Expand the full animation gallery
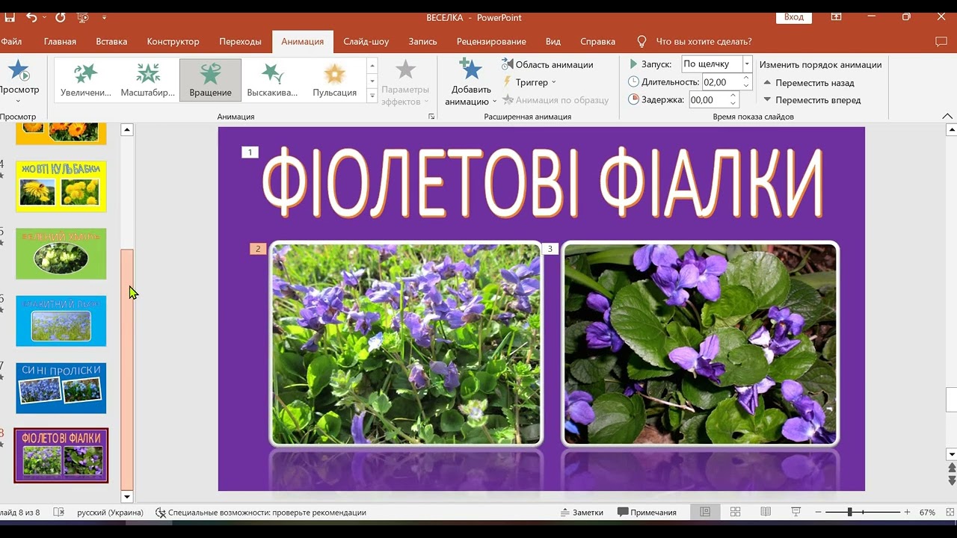 point(372,95)
